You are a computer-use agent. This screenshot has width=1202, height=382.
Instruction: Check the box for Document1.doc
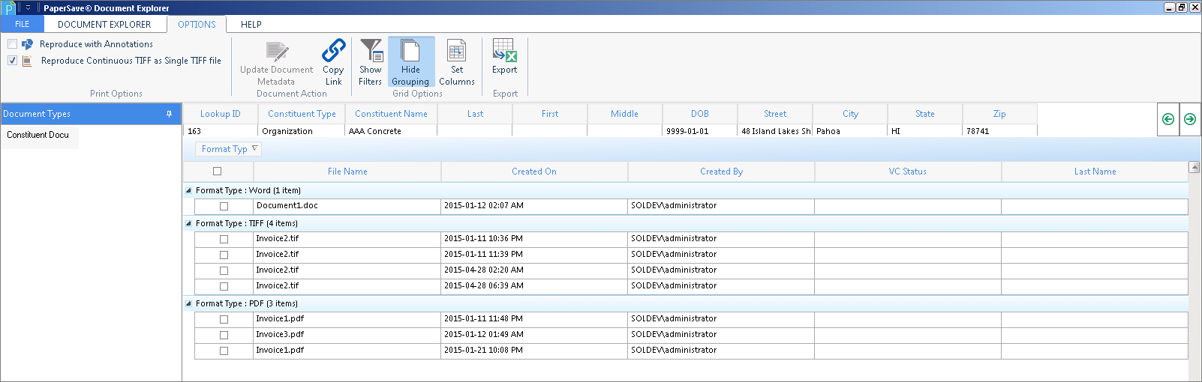pos(224,206)
